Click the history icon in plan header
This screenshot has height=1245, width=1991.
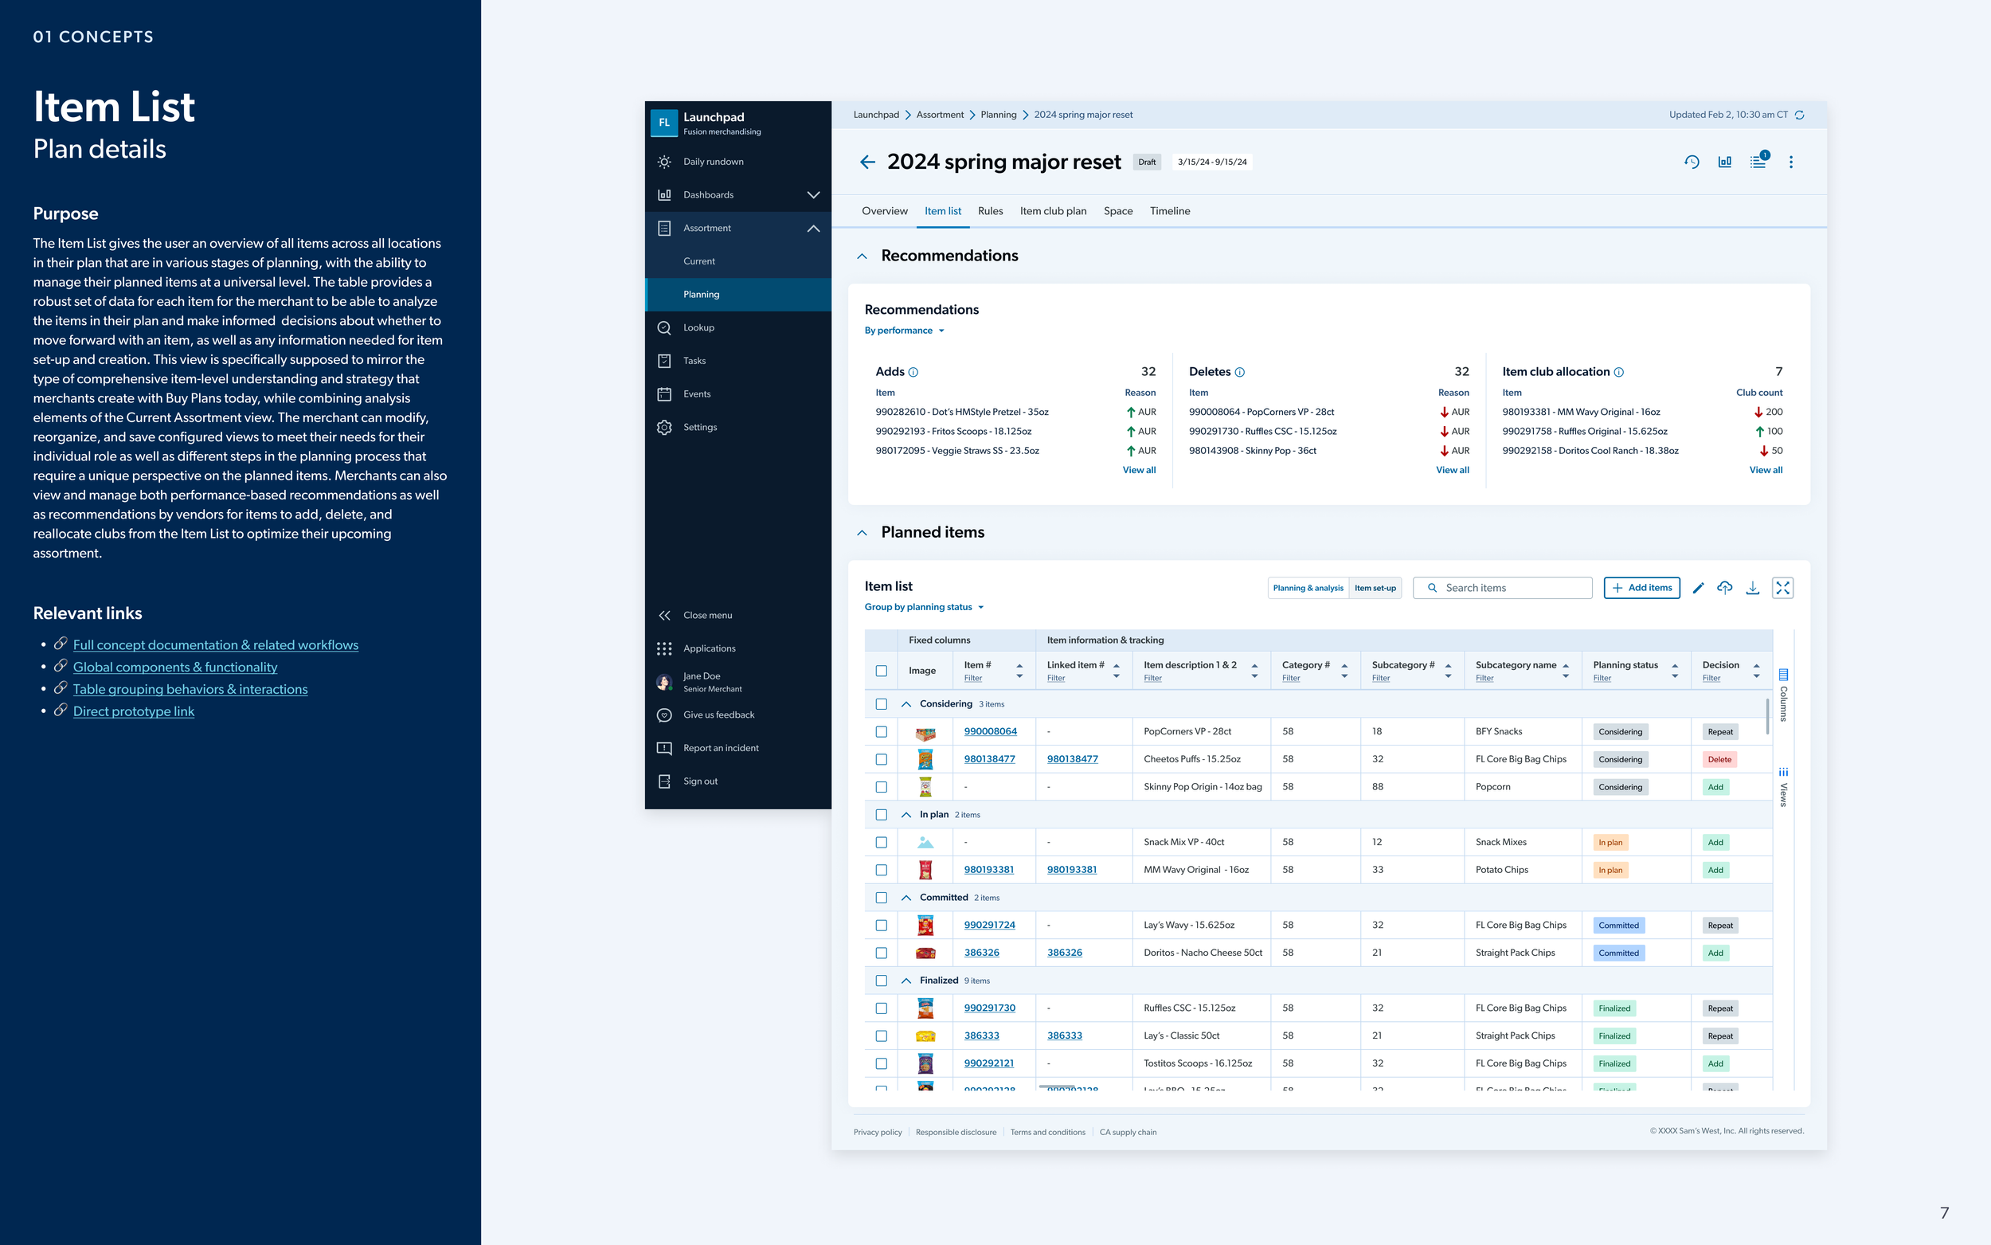pos(1691,162)
